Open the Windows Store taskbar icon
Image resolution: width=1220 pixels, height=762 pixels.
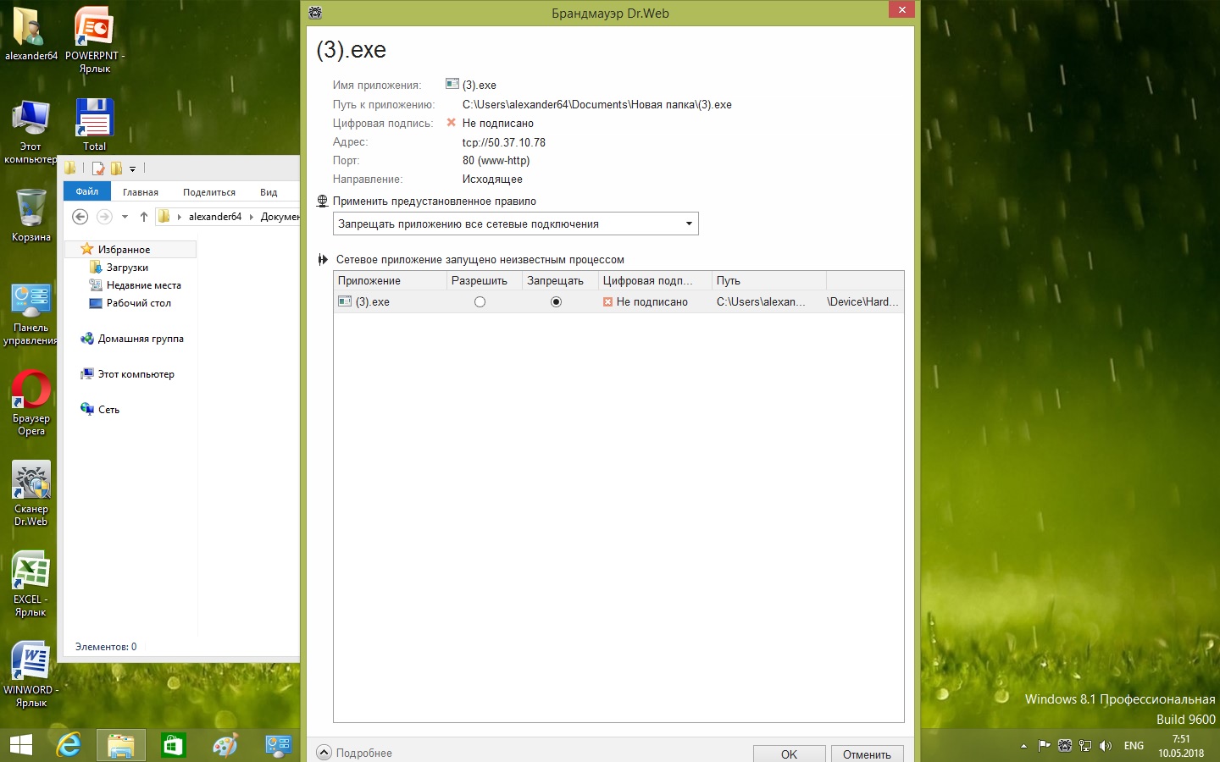point(174,745)
